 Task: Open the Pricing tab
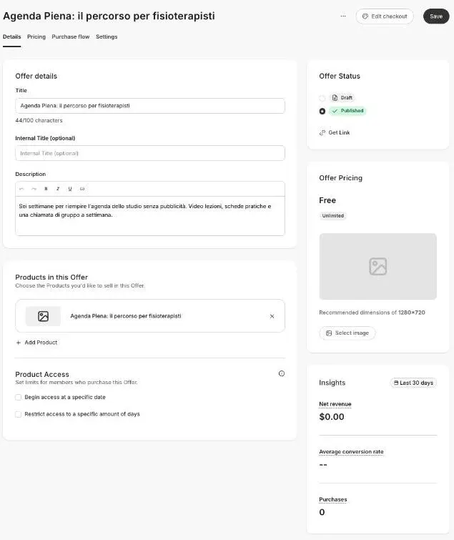[x=36, y=36]
